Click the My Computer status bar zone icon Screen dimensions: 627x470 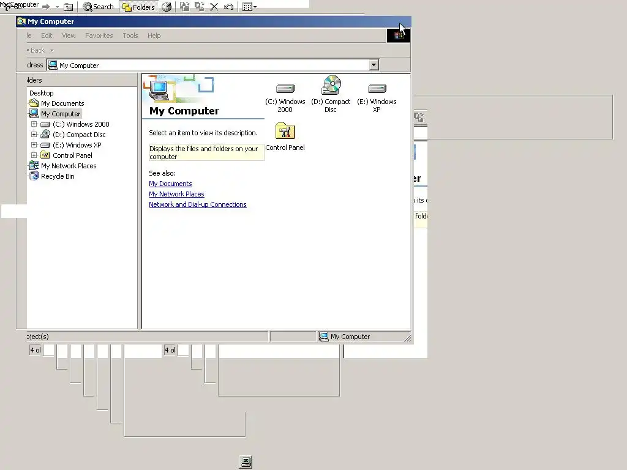tap(323, 337)
